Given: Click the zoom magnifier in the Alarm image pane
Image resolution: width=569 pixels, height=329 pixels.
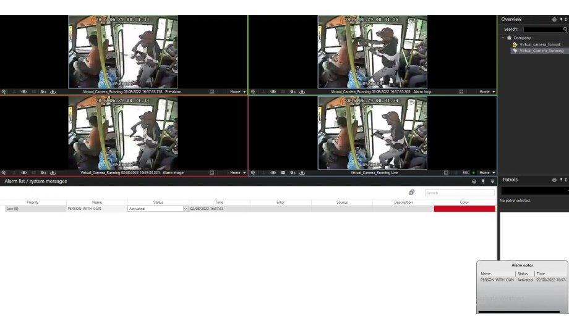Looking at the screenshot, I should tap(4, 173).
